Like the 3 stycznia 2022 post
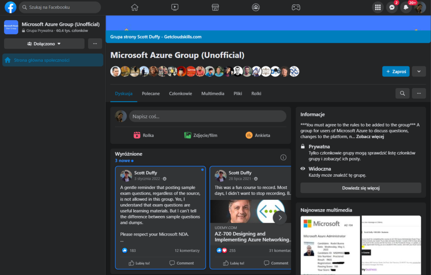This screenshot has height=275, width=431. (x=139, y=263)
